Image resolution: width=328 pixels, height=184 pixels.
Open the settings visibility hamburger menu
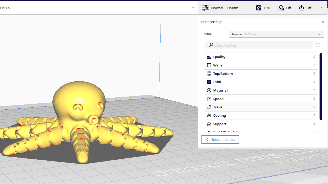pos(318,45)
